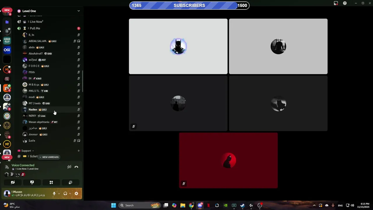Turn on camera in voice panel
The width and height of the screenshot is (373, 210).
[x=13, y=182]
